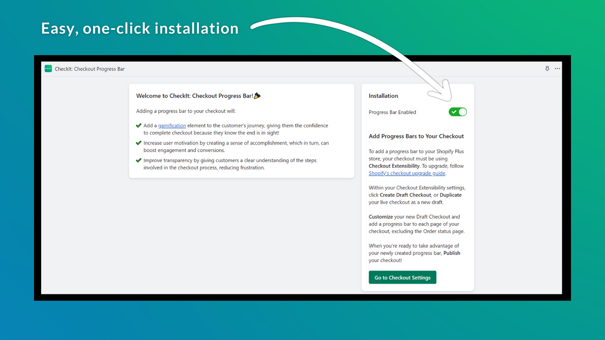The width and height of the screenshot is (605, 340).
Task: Click the Installation heading
Action: [383, 96]
